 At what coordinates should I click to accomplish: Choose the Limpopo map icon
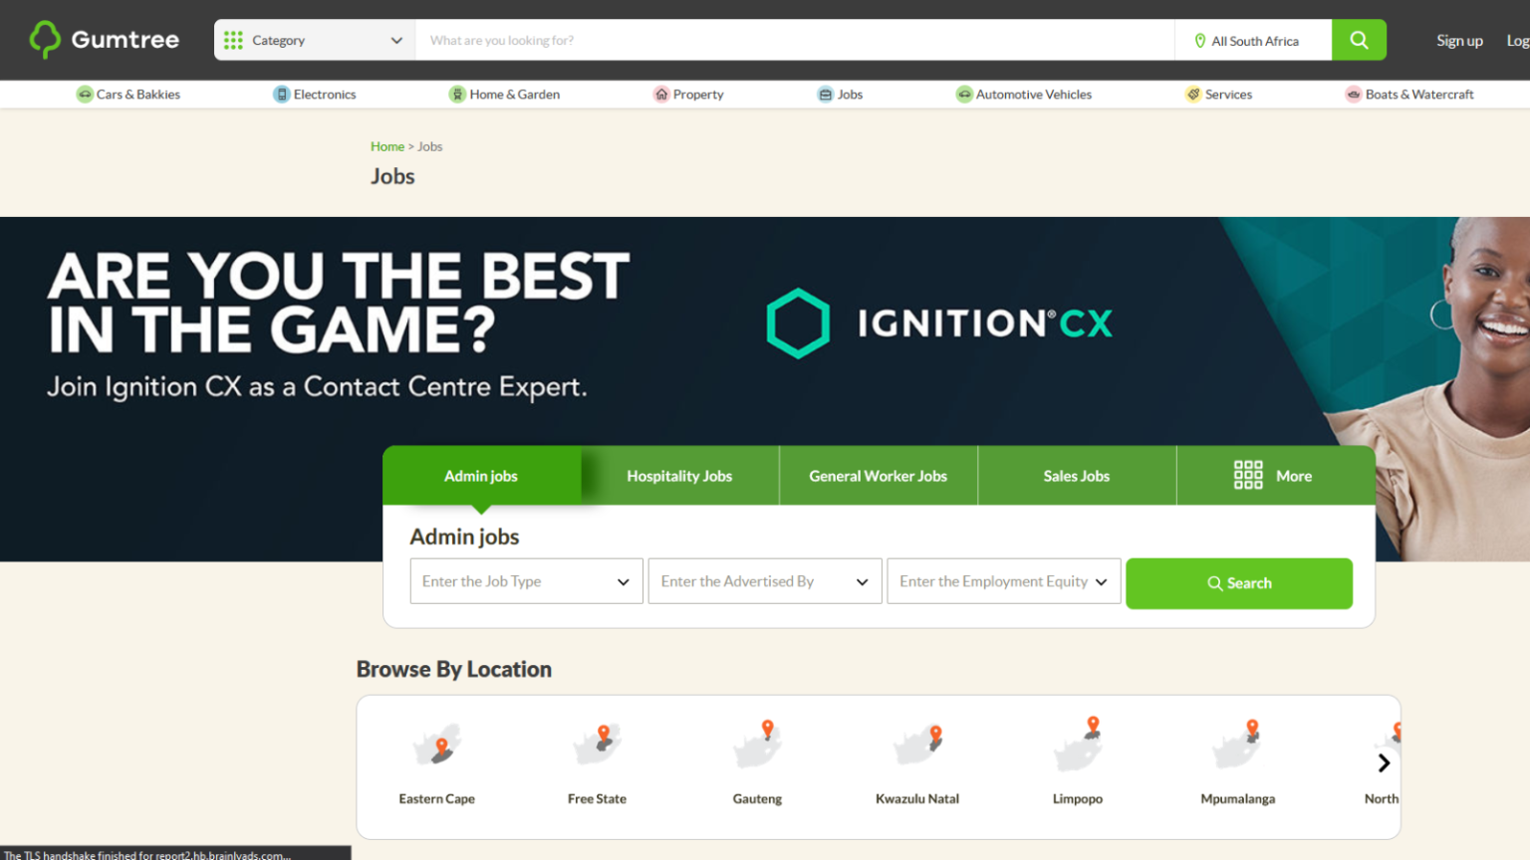click(x=1078, y=746)
